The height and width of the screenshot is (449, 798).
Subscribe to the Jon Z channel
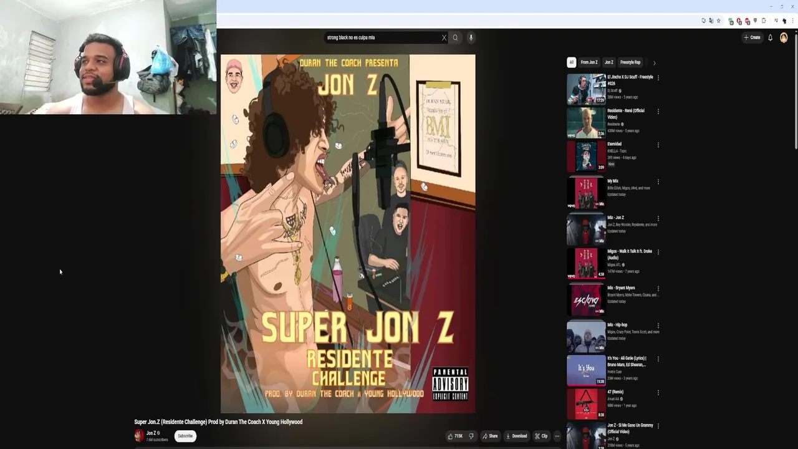pos(185,436)
